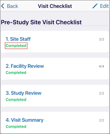Screen dimensions: 110x134
Task: Tap the 2/2 progress count for Study Review
Action: tap(101, 93)
